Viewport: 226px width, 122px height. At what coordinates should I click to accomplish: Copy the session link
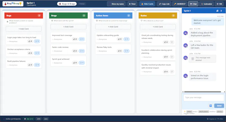click(x=164, y=4)
